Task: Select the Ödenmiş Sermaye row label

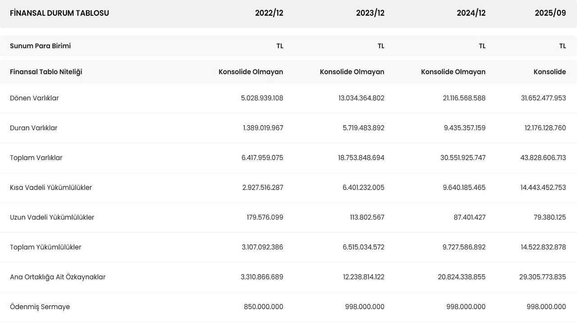Action: pyautogui.click(x=40, y=307)
